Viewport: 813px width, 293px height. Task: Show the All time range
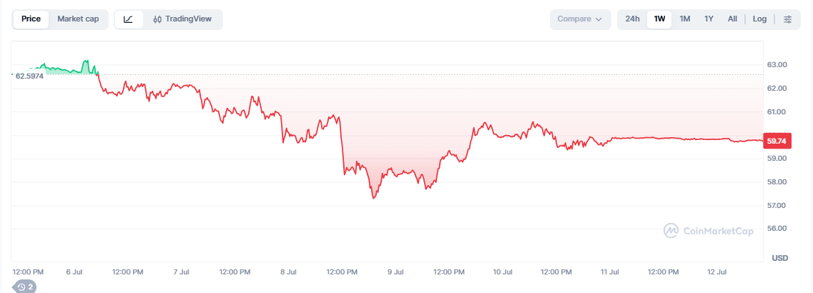click(x=732, y=19)
